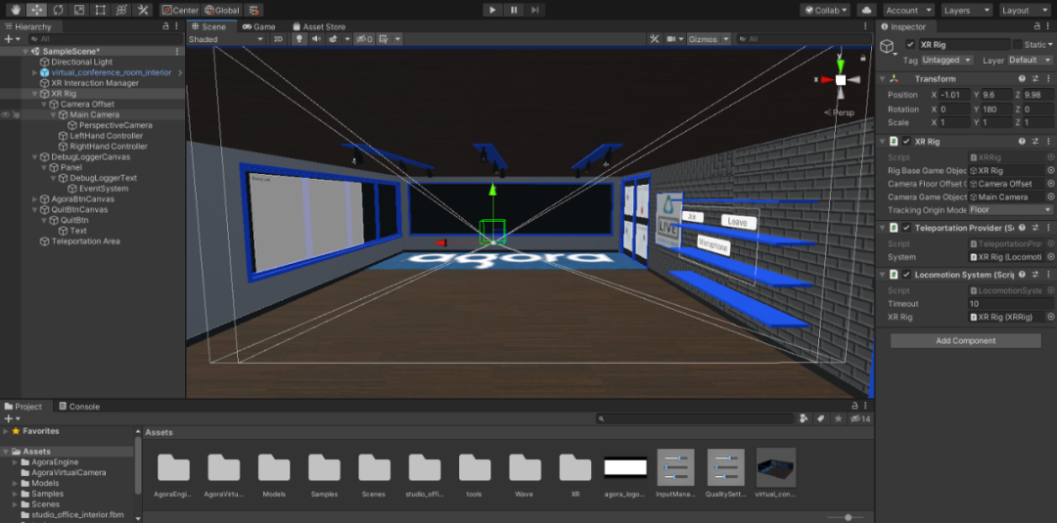
Task: Collapse the Transform component foldout
Action: (x=883, y=79)
